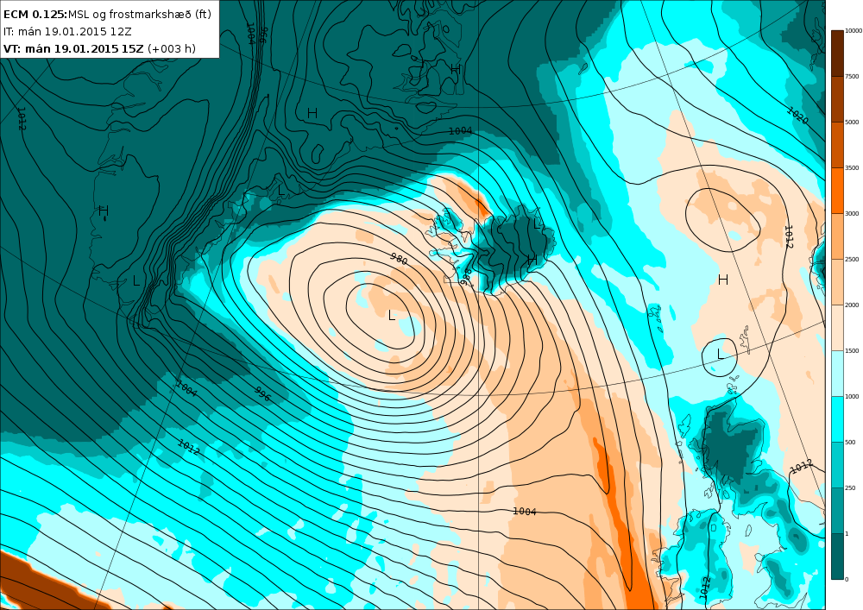Viewport: 863px width, 610px height.
Task: Click the L marker over northeast Iceland
Action: [x=537, y=223]
